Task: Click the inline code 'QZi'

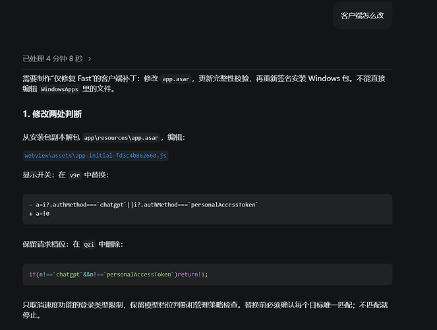Action: click(x=89, y=245)
